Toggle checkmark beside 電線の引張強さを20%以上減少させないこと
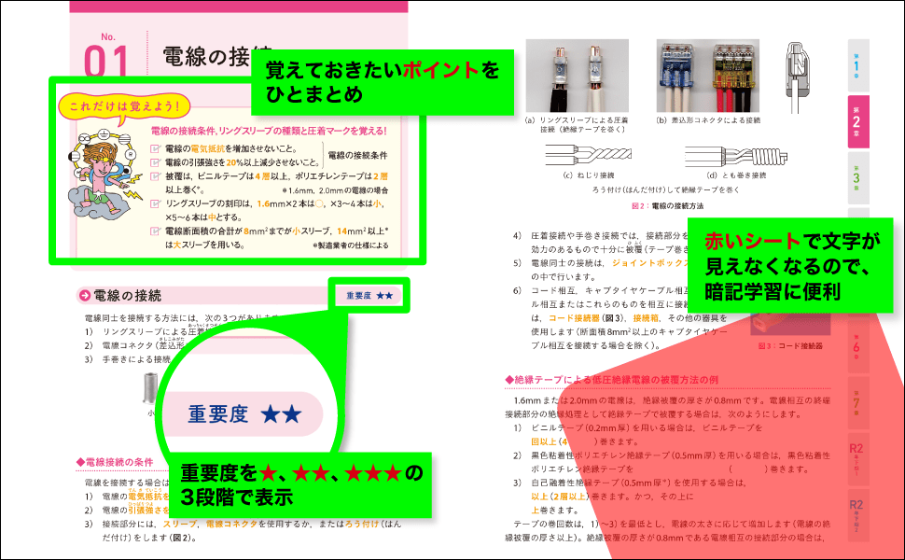The width and height of the screenshot is (905, 560). 155,162
